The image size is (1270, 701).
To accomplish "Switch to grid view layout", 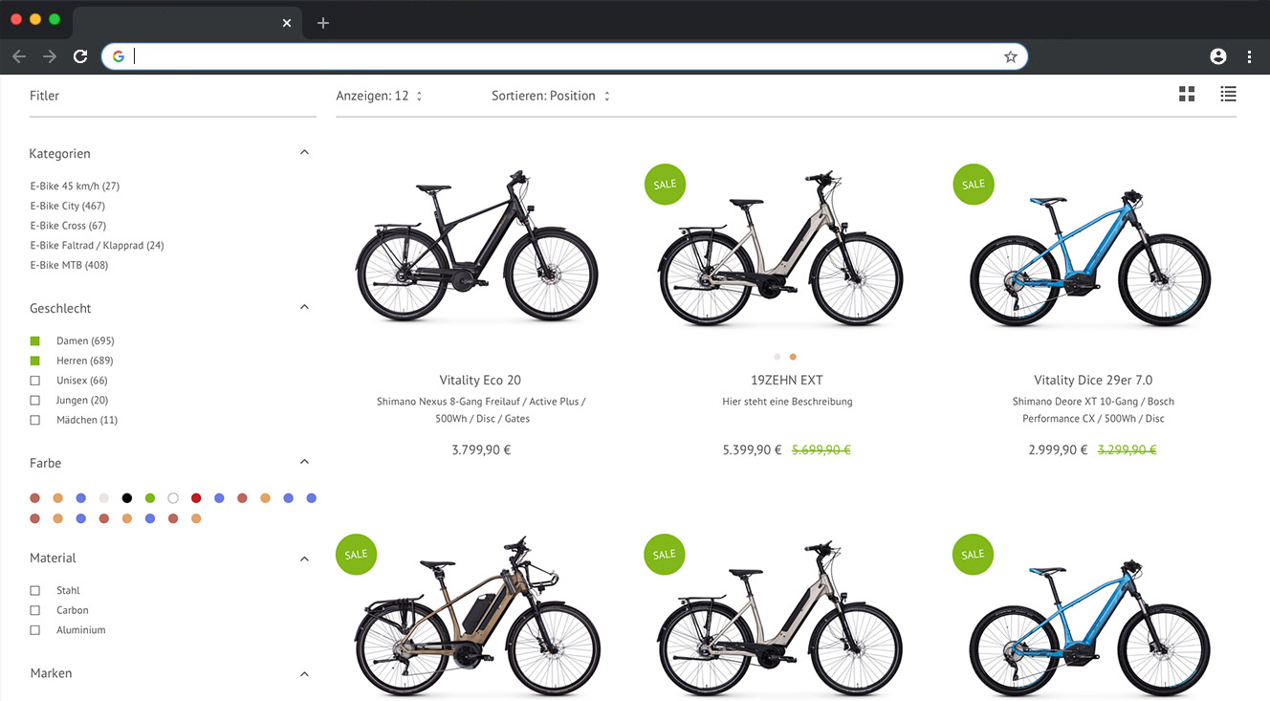I will click(1187, 94).
